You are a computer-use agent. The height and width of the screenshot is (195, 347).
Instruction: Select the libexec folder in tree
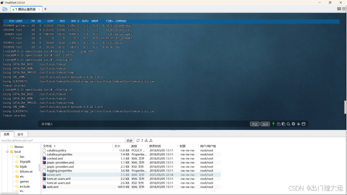pos(19,147)
